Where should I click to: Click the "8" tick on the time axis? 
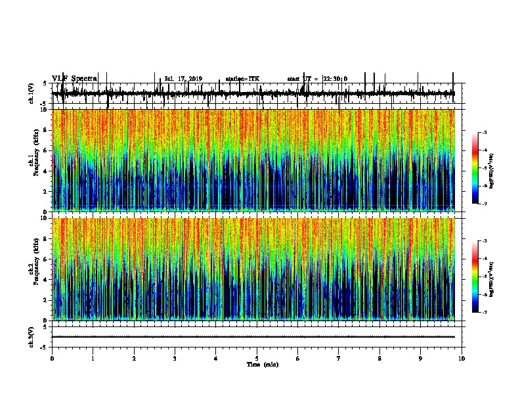379,359
